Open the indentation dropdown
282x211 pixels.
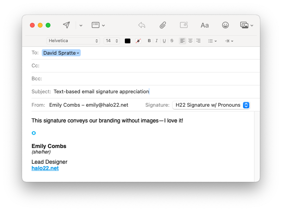tap(229, 41)
